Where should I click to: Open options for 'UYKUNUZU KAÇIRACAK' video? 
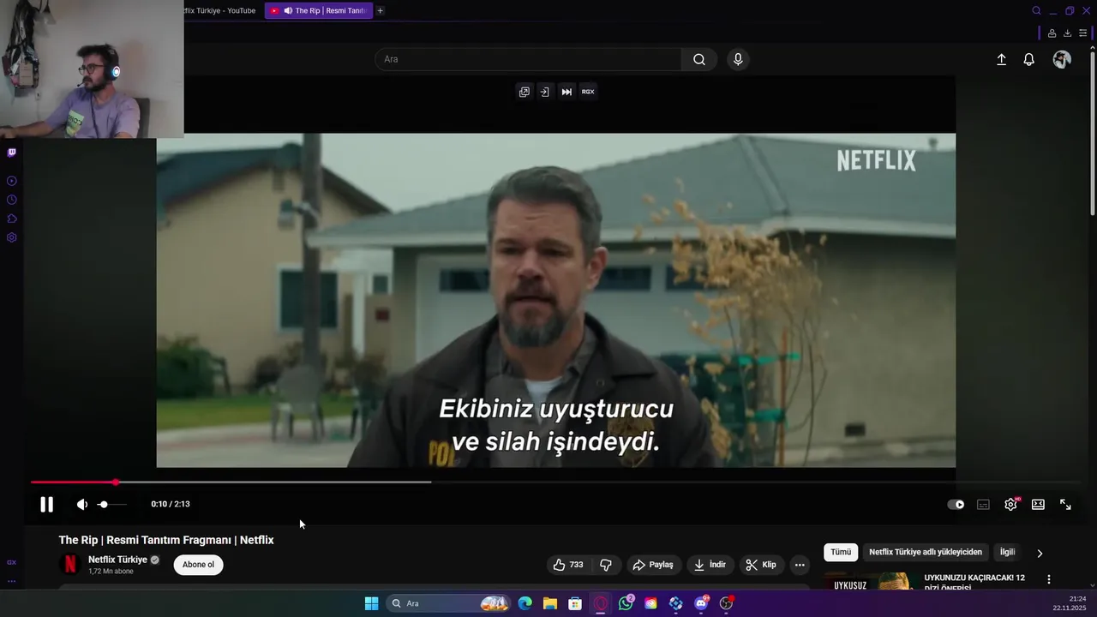[1048, 580]
